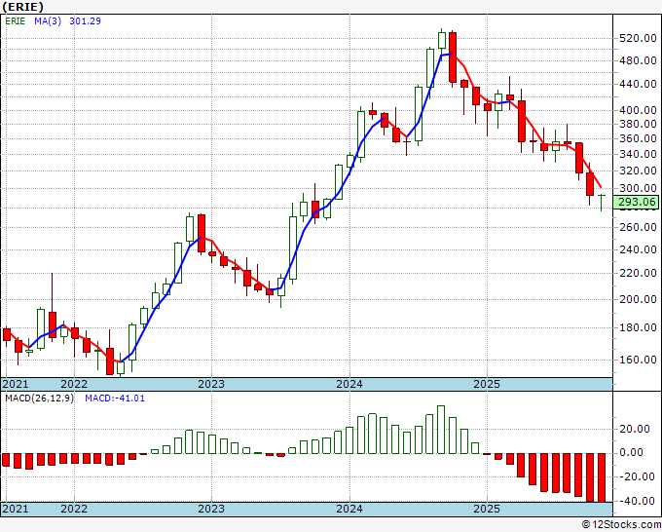Click 2022 on the price chart time axis
Image resolution: width=662 pixels, height=532 pixels.
(74, 384)
